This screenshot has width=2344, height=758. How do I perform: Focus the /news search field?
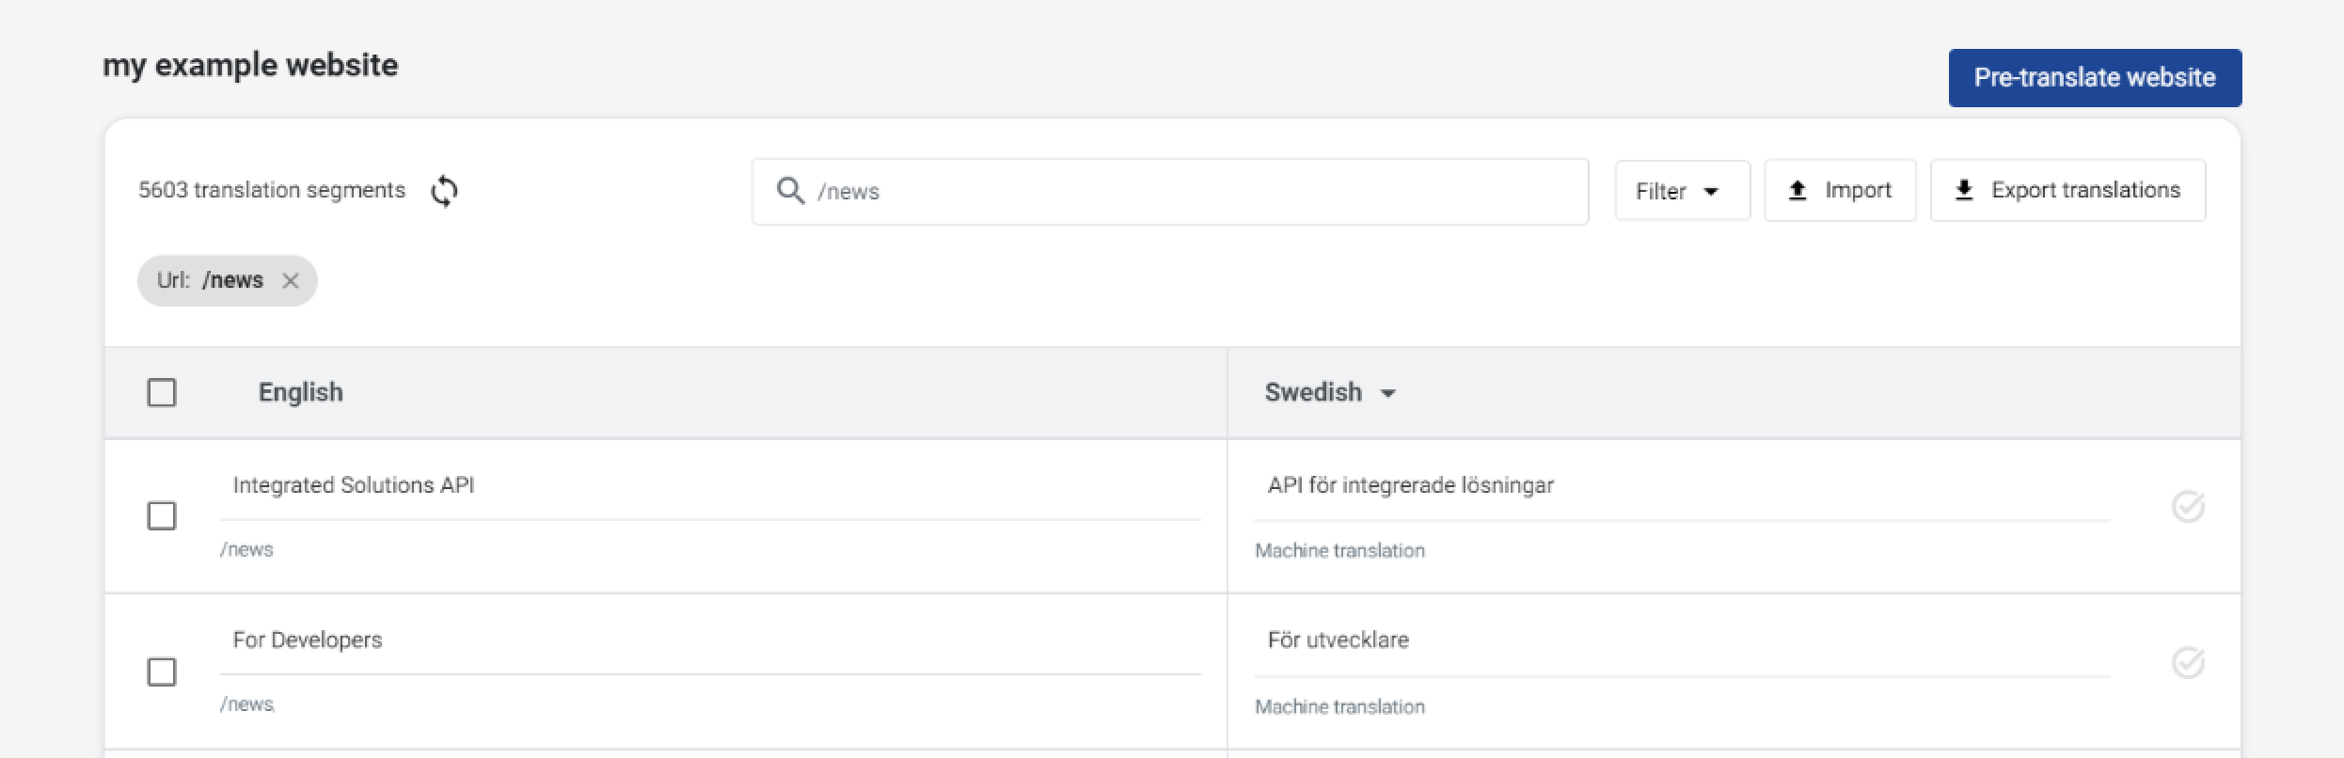pos(1170,192)
